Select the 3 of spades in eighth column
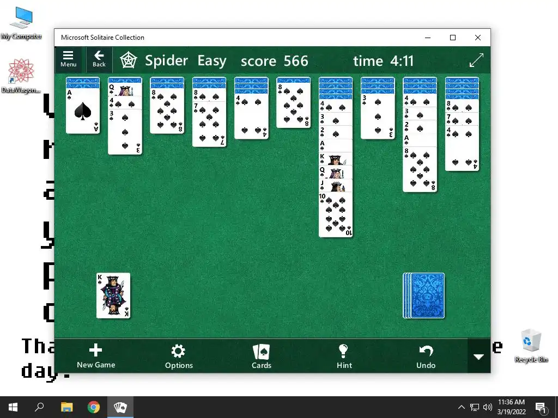558x418 pixels. pos(378,116)
